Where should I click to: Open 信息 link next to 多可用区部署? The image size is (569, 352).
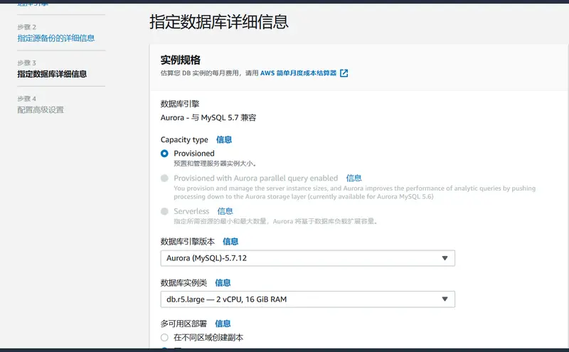tap(223, 324)
